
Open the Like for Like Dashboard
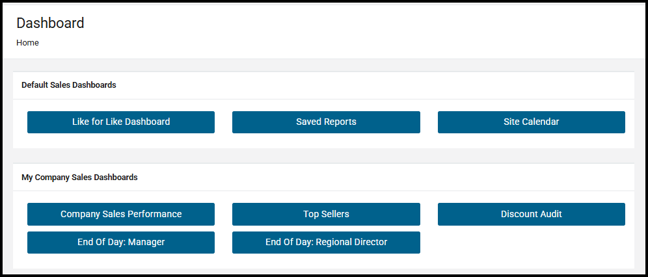[x=121, y=122]
